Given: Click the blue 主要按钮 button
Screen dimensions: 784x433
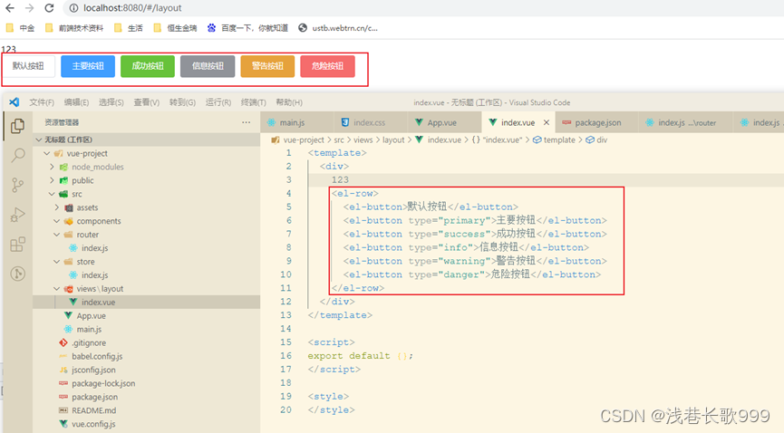Looking at the screenshot, I should [88, 66].
